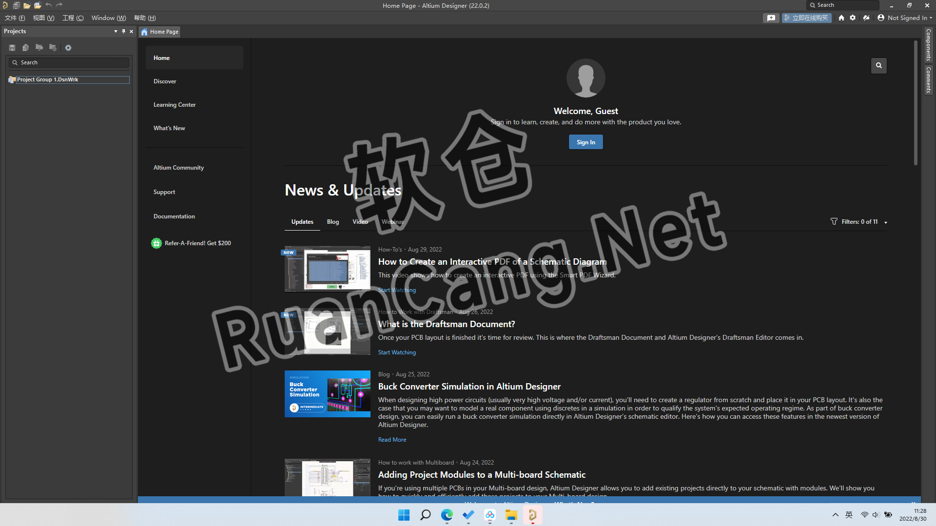Image resolution: width=936 pixels, height=526 pixels.
Task: Open the Components side panel tab
Action: pyautogui.click(x=928, y=45)
